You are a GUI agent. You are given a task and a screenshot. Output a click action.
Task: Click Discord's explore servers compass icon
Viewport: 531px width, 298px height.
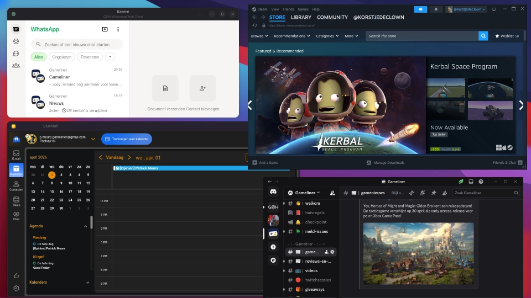point(273,260)
